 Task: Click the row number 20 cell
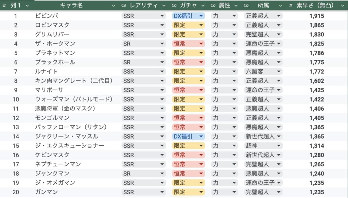tap(16, 192)
